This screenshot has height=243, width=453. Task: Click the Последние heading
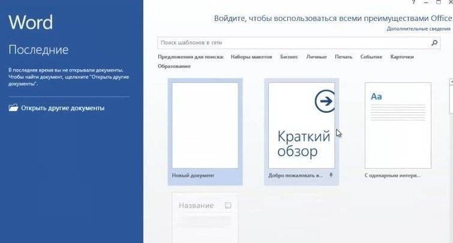click(x=38, y=50)
